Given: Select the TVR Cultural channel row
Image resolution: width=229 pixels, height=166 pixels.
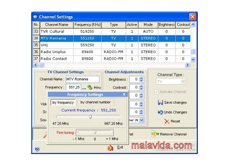Looking at the screenshot, I should 112,32.
